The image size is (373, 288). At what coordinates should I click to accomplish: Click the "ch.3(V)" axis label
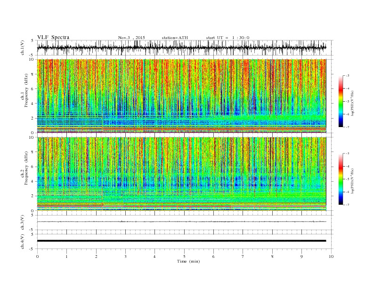[23, 223]
